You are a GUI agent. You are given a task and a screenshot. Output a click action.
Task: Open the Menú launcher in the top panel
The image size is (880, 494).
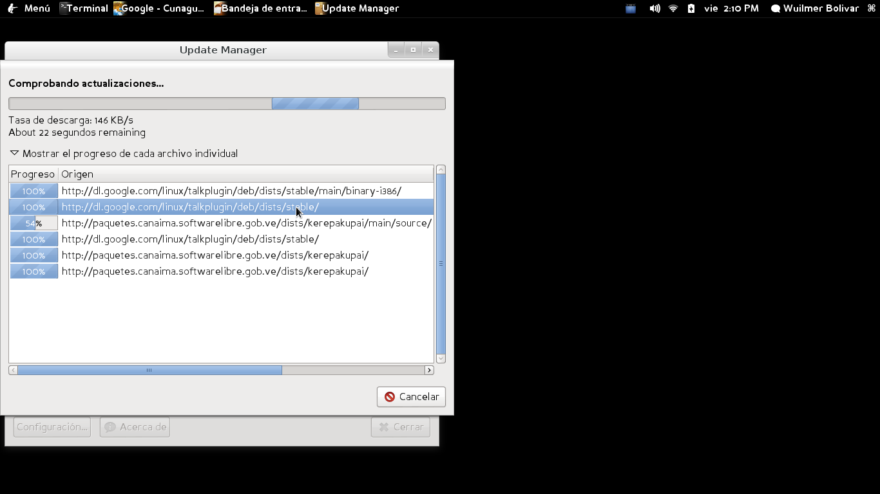(28, 8)
